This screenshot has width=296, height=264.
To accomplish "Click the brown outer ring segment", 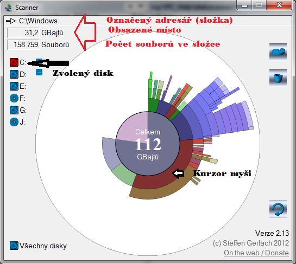I will coord(160,193).
